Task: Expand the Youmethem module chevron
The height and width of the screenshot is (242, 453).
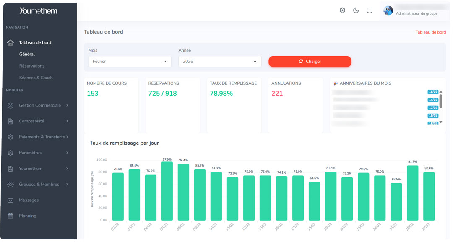Action: 67,169
